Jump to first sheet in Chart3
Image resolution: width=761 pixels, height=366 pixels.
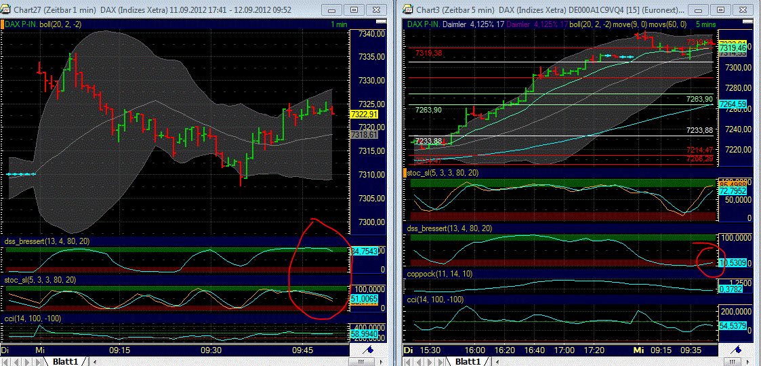(x=409, y=362)
